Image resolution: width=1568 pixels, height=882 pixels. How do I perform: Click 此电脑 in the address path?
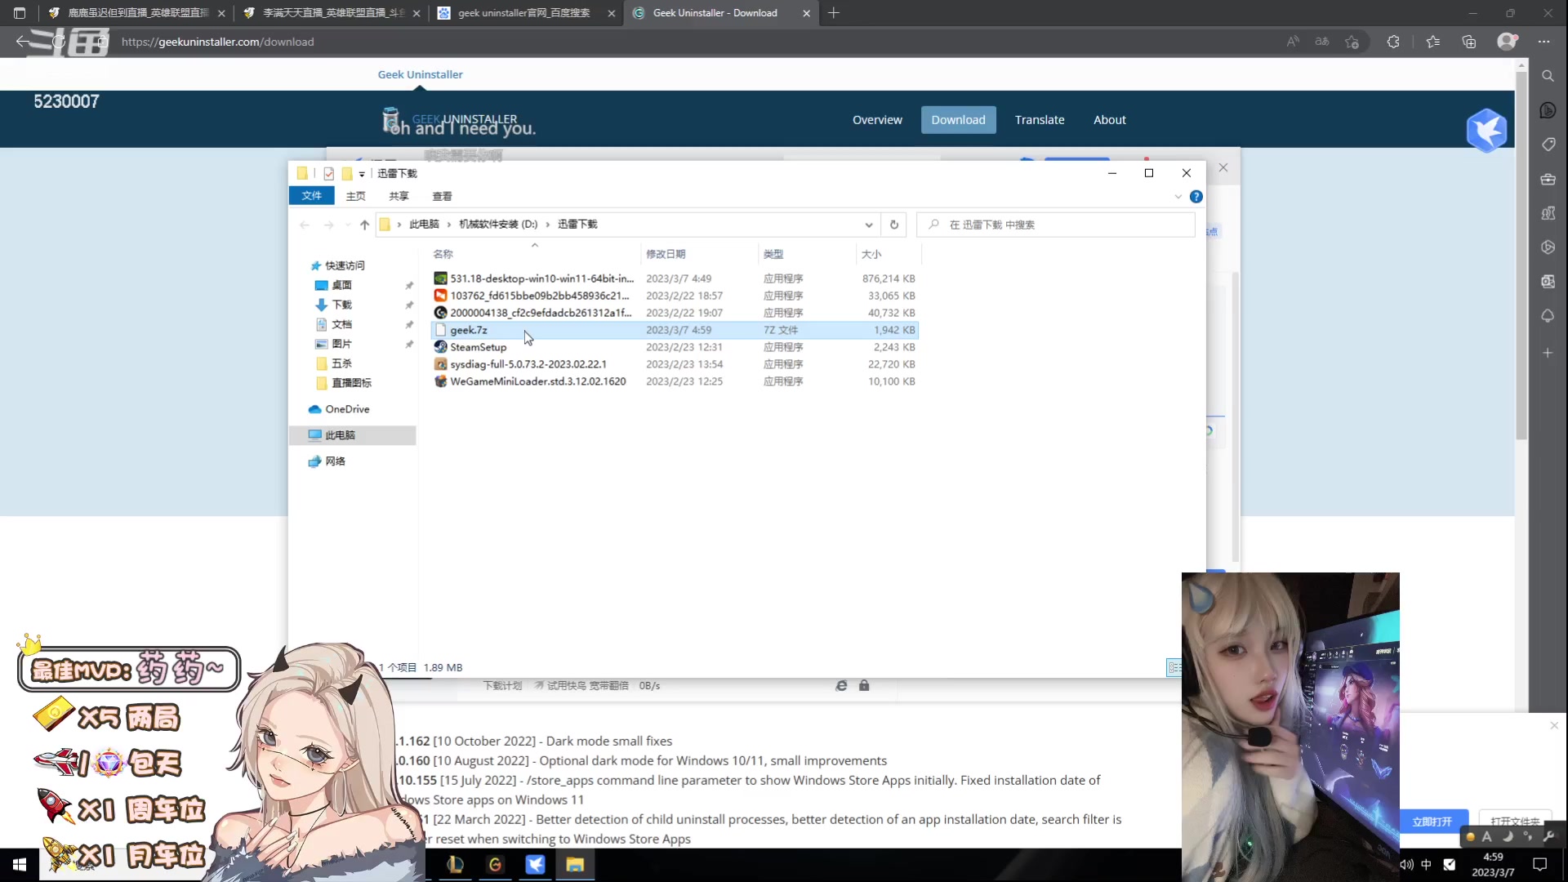tap(424, 225)
